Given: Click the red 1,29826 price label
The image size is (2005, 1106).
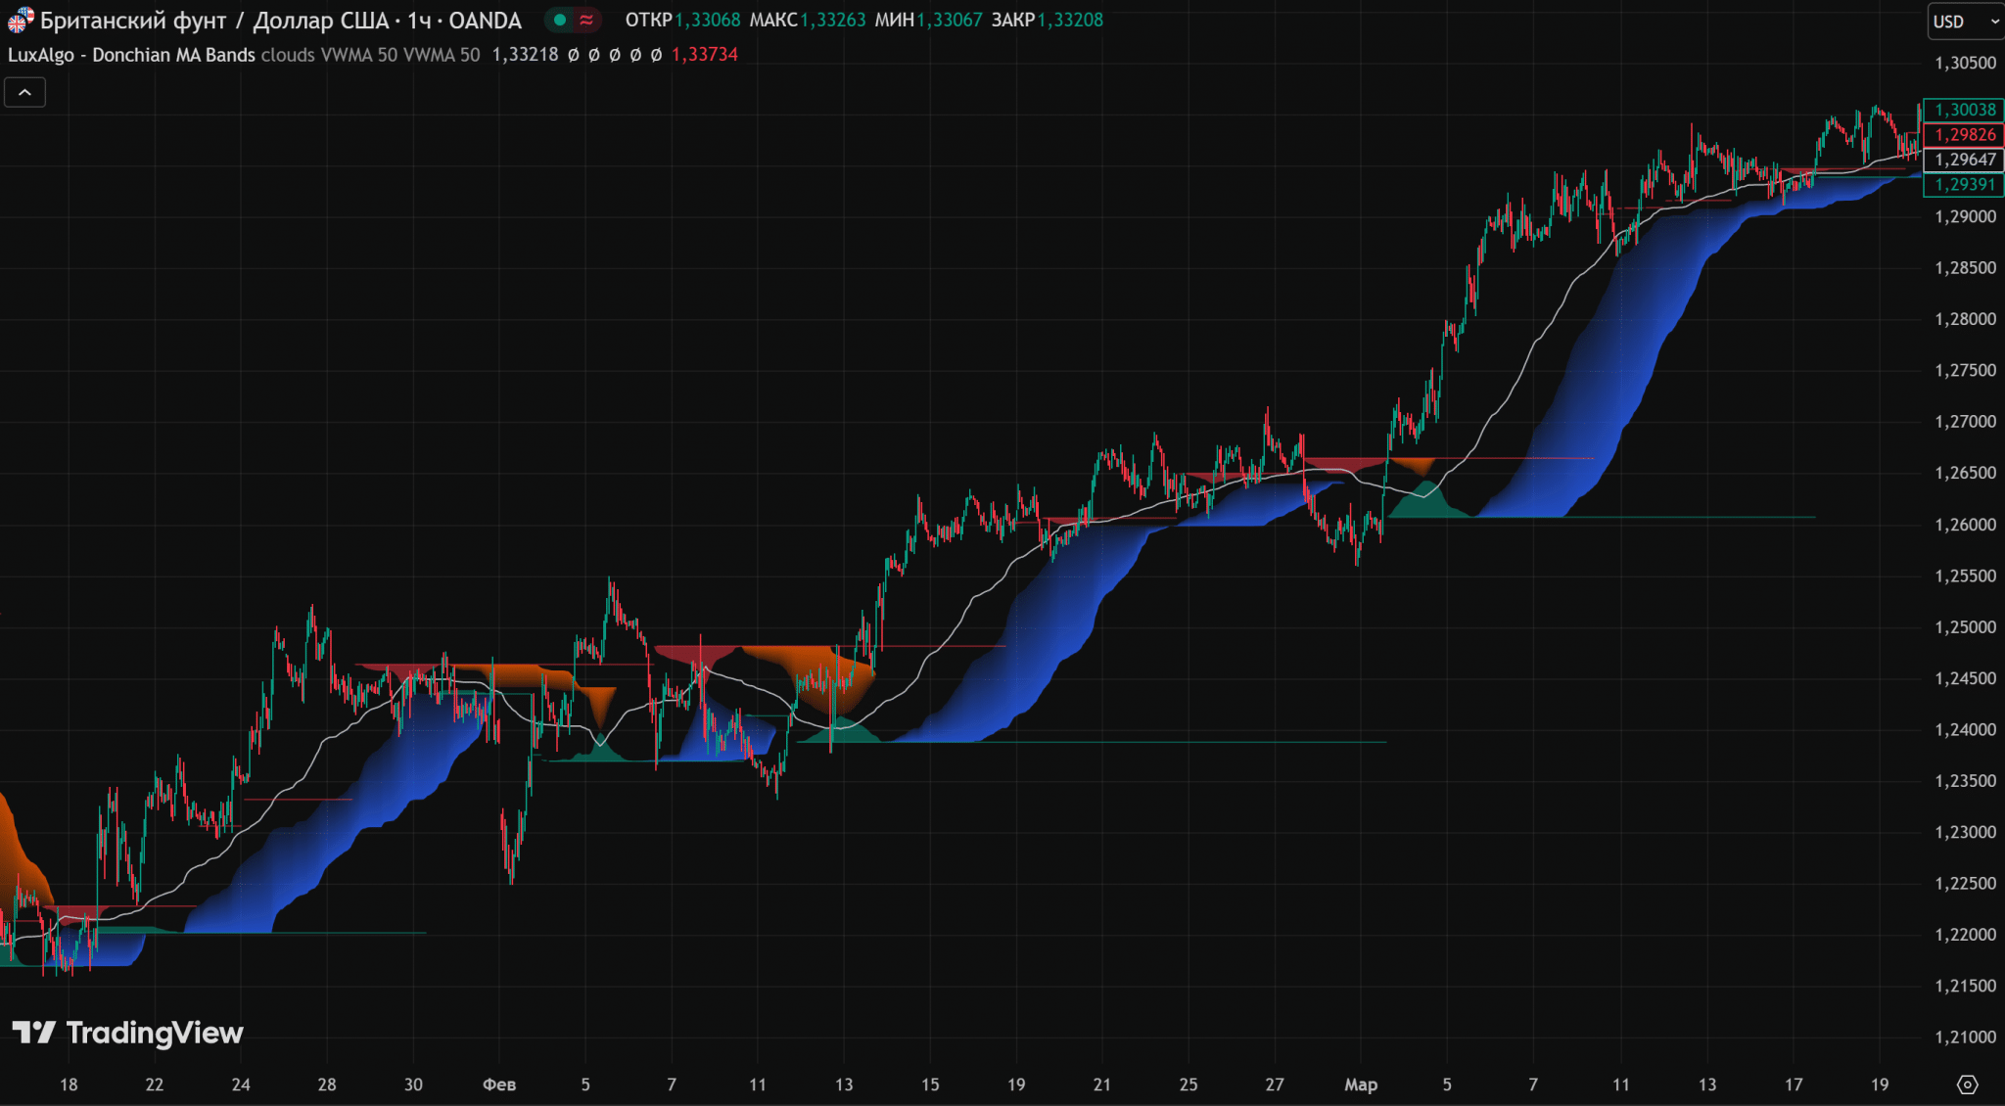Looking at the screenshot, I should (1964, 135).
